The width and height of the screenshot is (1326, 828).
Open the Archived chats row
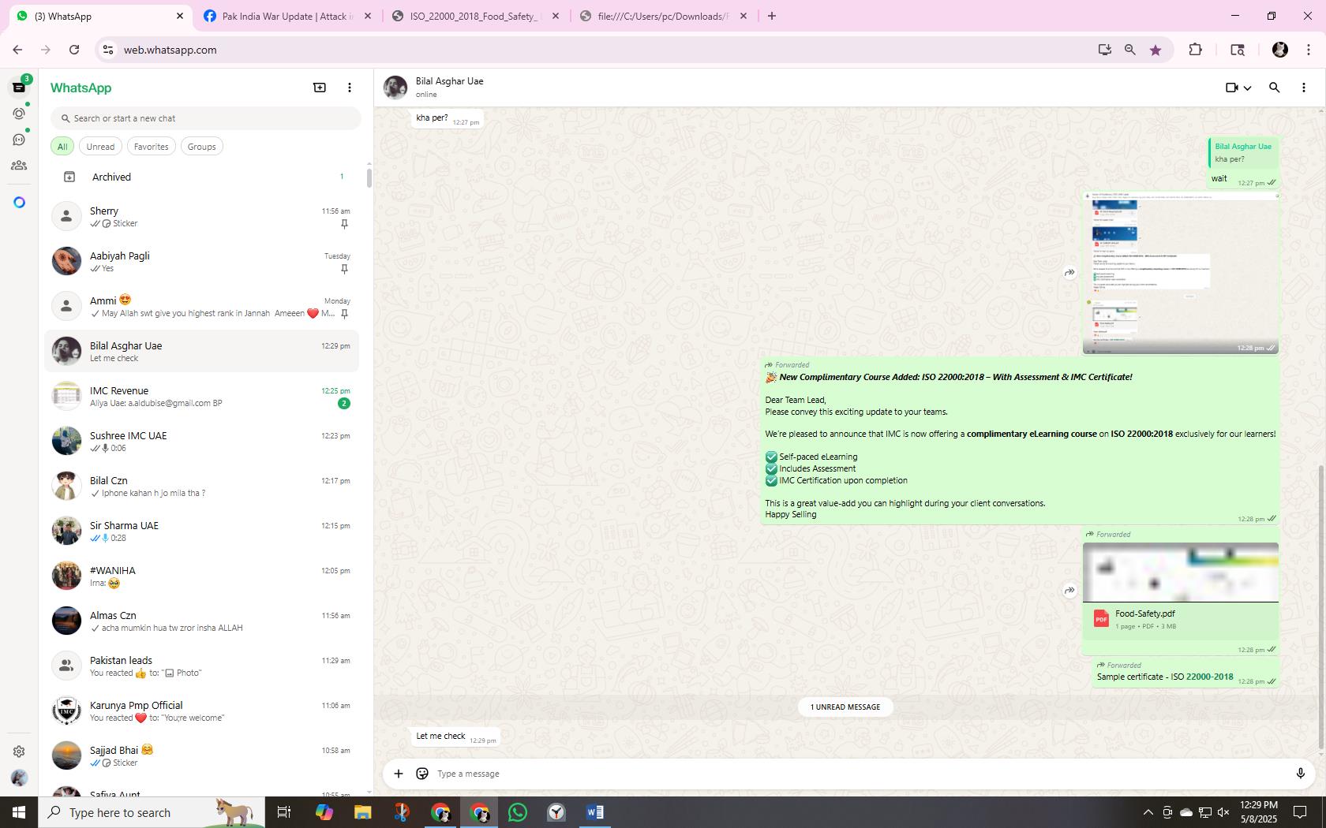point(202,177)
